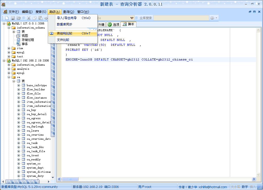The height and width of the screenshot is (190, 263).
Task: Expand the itsm database node
Action: pyautogui.click(x=9, y=48)
